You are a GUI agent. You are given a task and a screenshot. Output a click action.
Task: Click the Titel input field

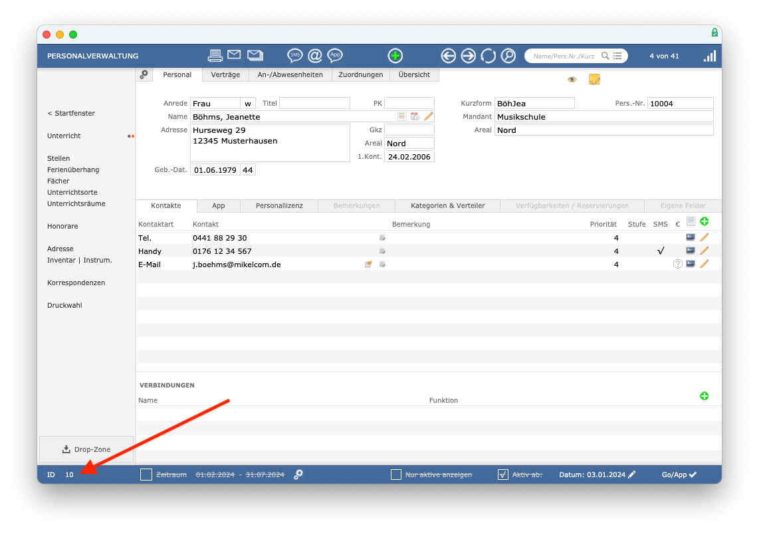pyautogui.click(x=314, y=103)
